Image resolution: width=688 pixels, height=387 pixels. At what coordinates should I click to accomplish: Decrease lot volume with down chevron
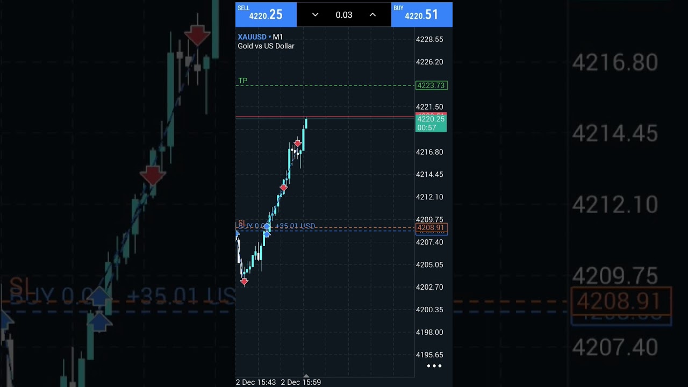coord(316,15)
